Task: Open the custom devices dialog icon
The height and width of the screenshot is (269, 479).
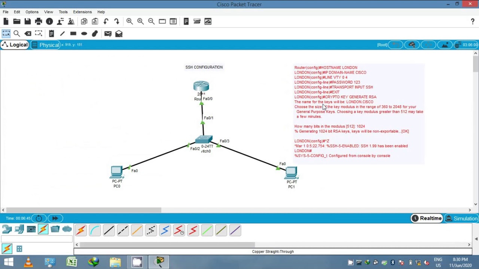Action: pyautogui.click(x=173, y=21)
